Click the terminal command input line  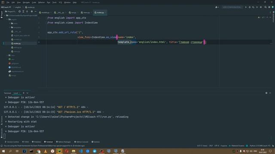click(x=137, y=136)
